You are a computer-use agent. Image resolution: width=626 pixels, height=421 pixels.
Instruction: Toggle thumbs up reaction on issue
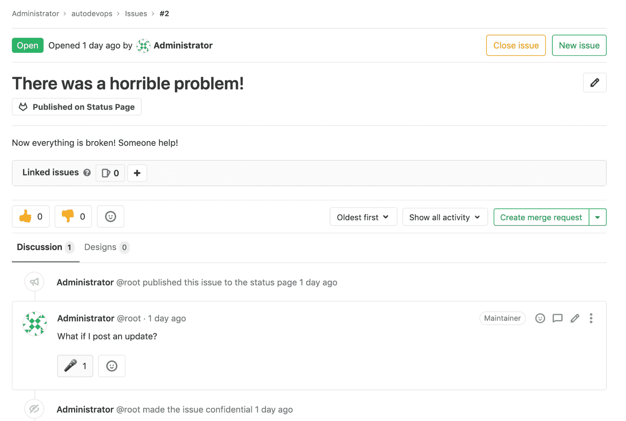tap(31, 217)
